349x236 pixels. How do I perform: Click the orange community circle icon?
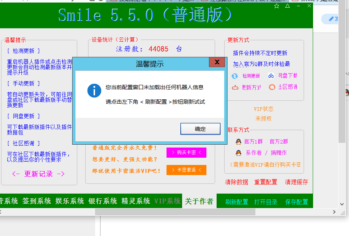coord(272,87)
